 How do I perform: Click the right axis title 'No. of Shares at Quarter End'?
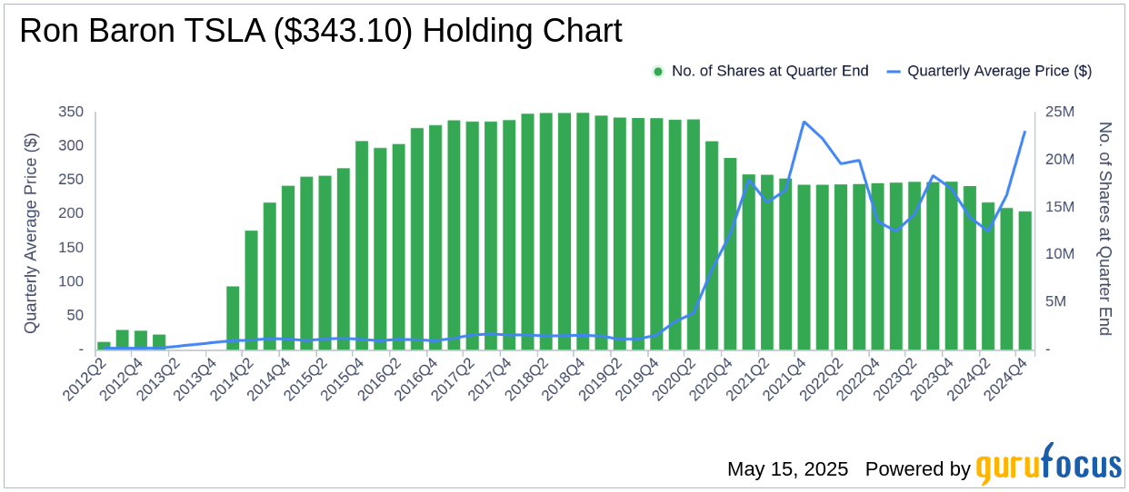pyautogui.click(x=1105, y=229)
